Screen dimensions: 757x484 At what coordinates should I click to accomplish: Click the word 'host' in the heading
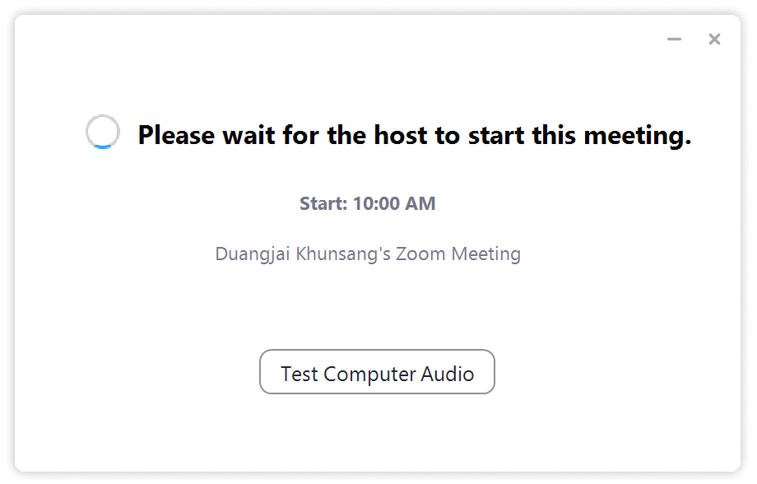401,135
